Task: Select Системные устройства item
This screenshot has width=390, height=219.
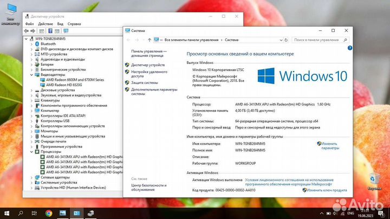Action: 59,183
